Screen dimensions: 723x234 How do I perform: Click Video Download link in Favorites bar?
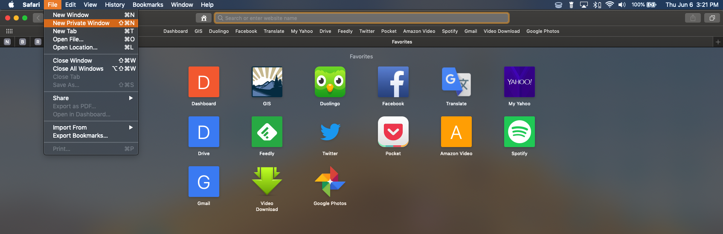tap(502, 31)
